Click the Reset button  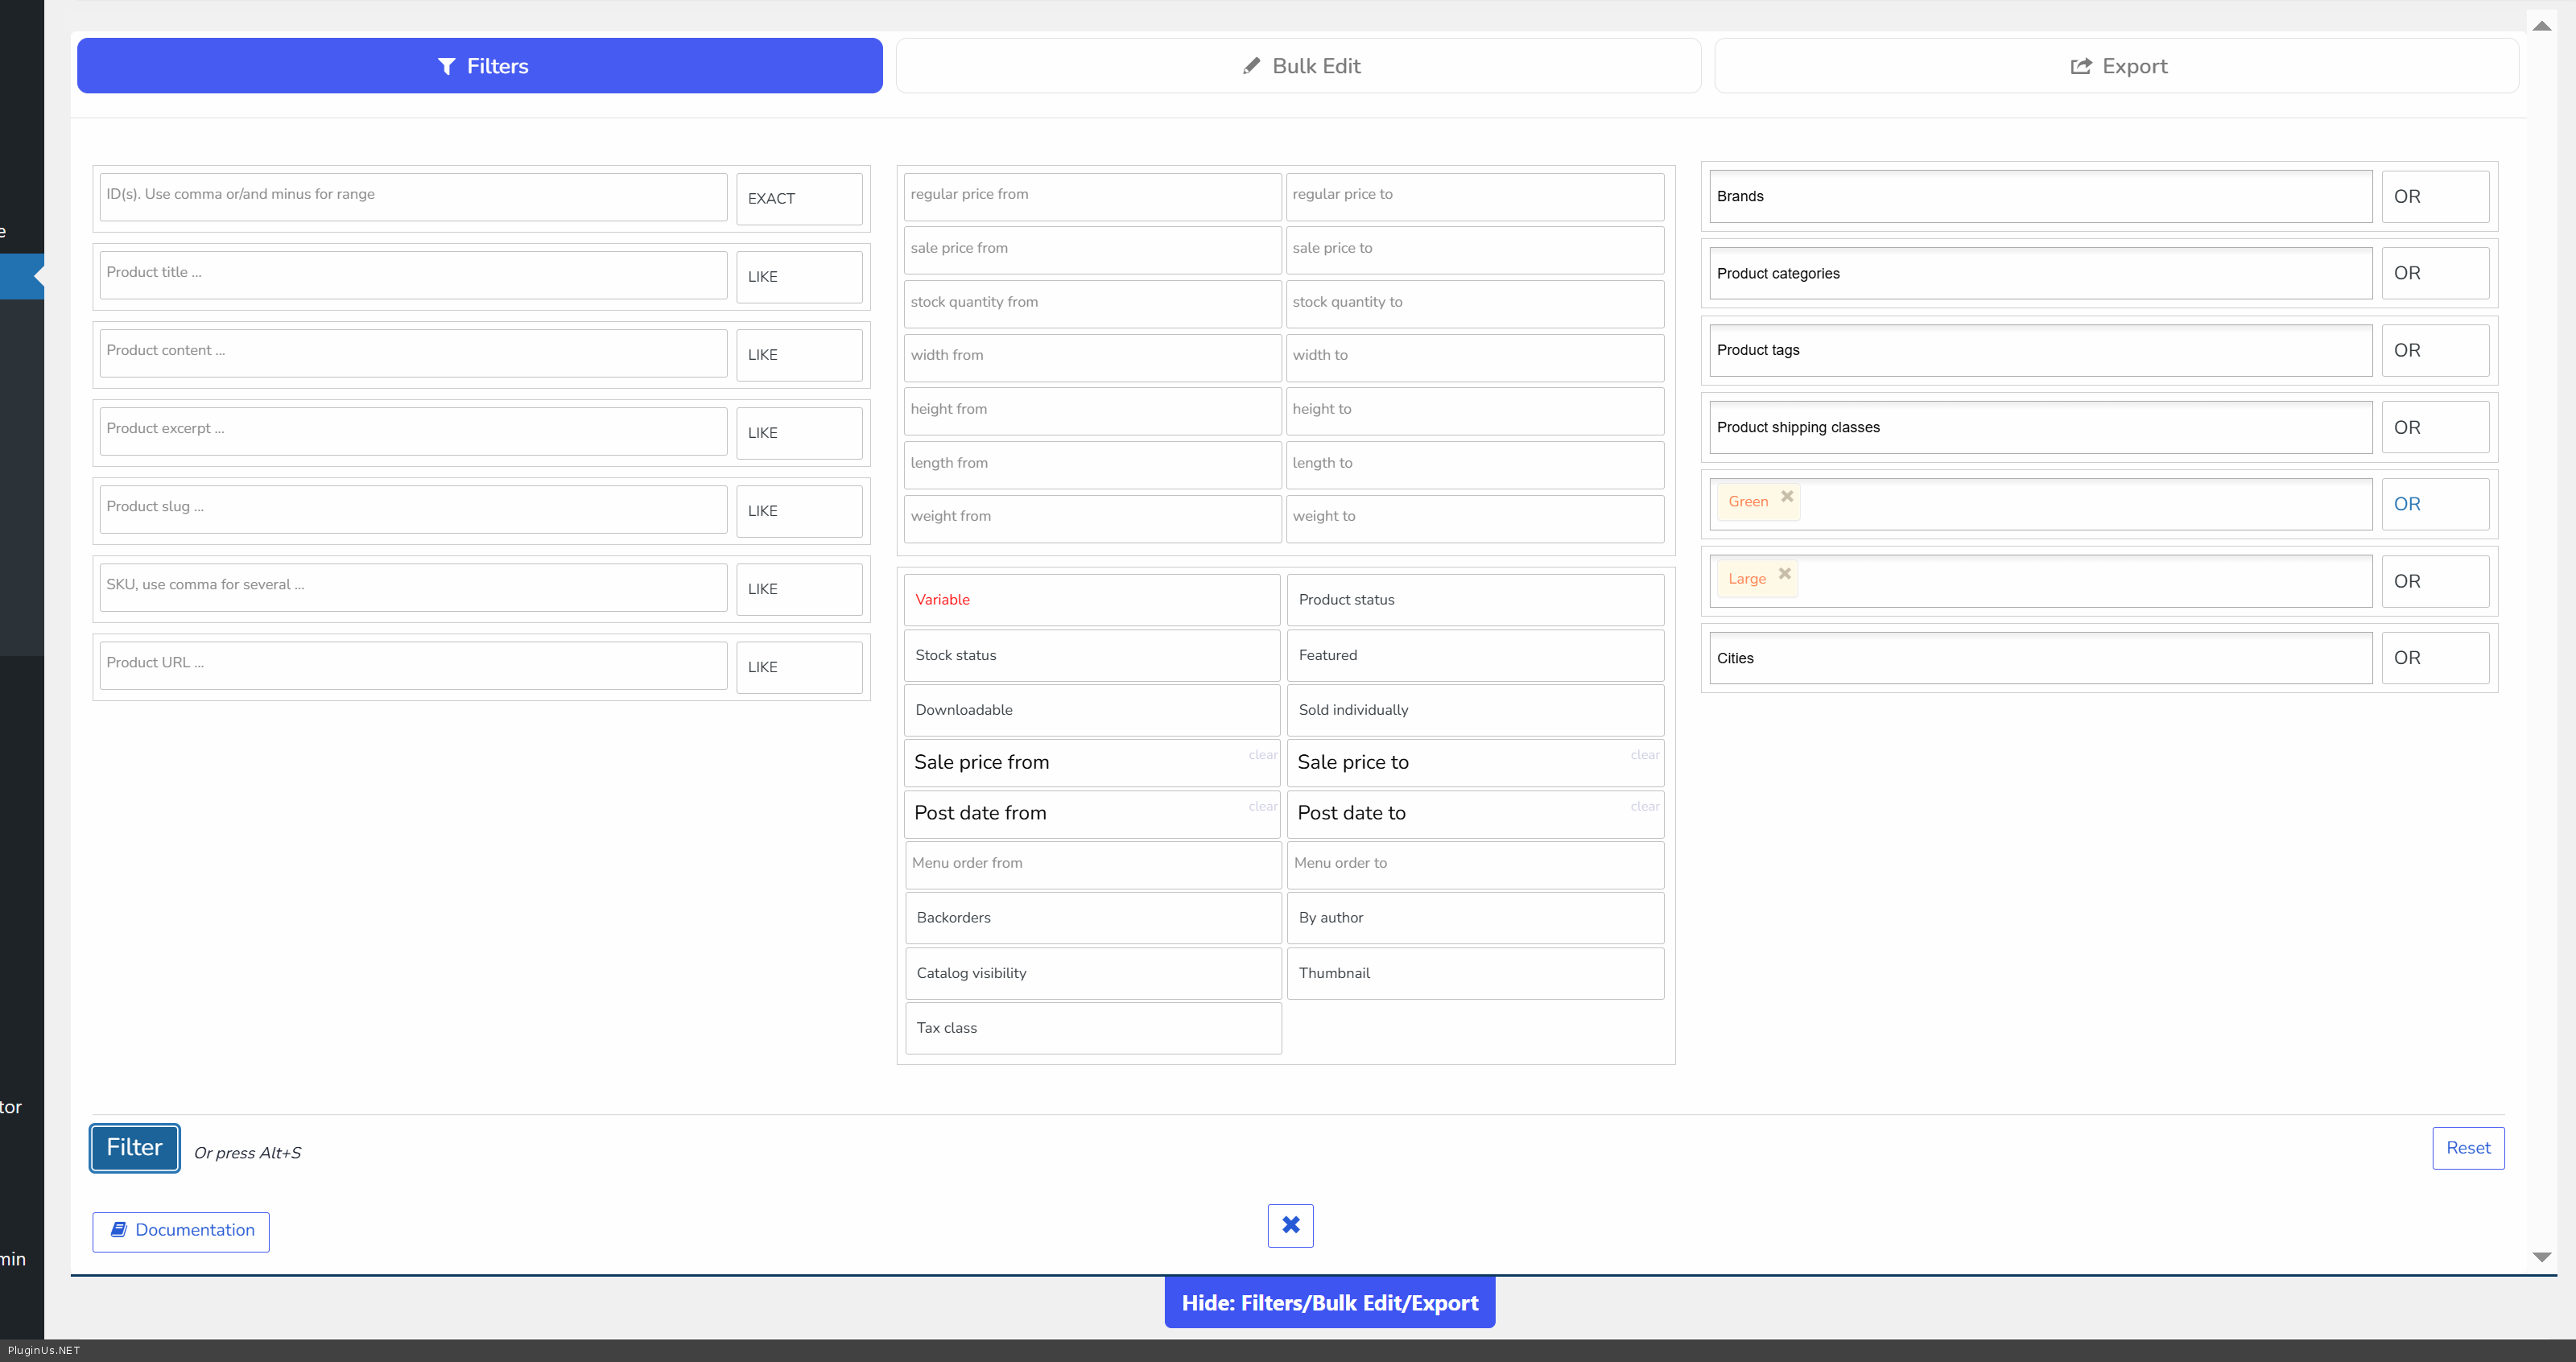click(x=2467, y=1148)
